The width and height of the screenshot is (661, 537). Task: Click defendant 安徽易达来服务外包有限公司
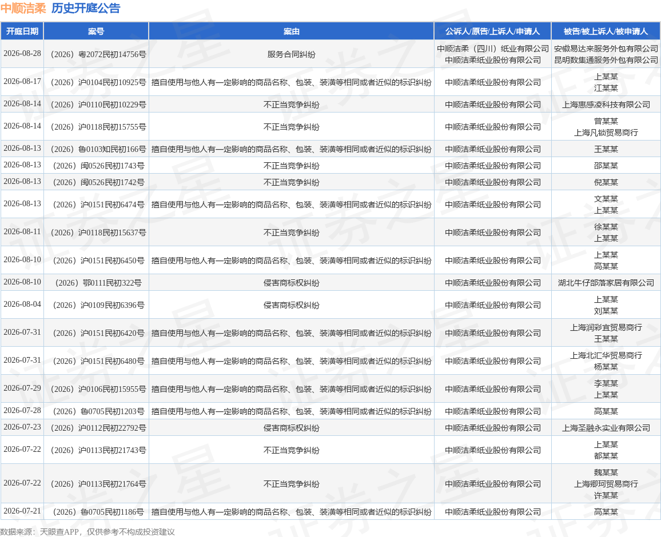tap(606, 49)
